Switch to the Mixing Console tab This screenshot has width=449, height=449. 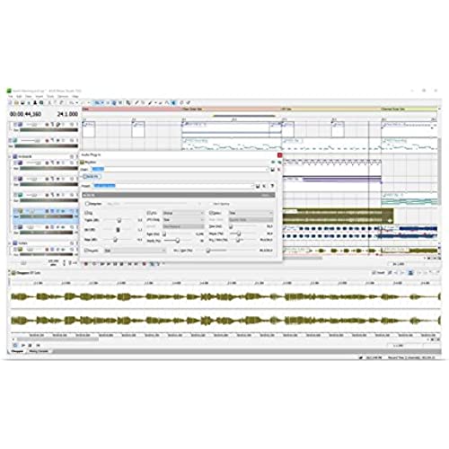pyautogui.click(x=39, y=351)
